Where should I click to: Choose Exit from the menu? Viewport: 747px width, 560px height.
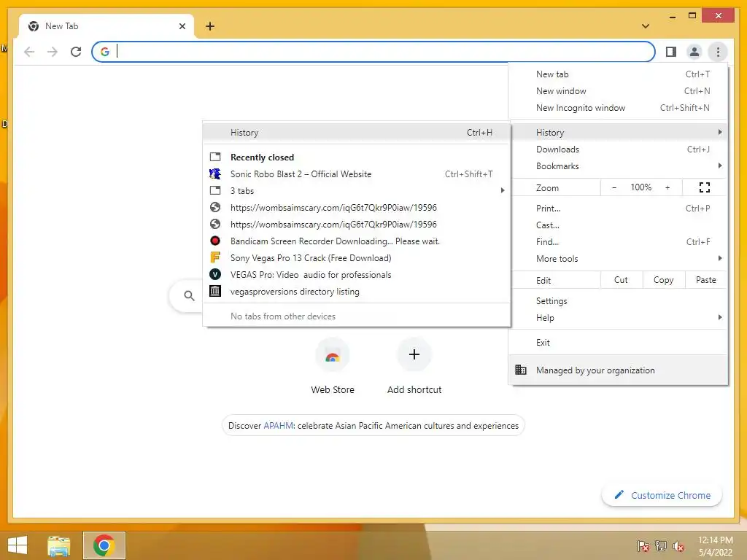pos(618,343)
